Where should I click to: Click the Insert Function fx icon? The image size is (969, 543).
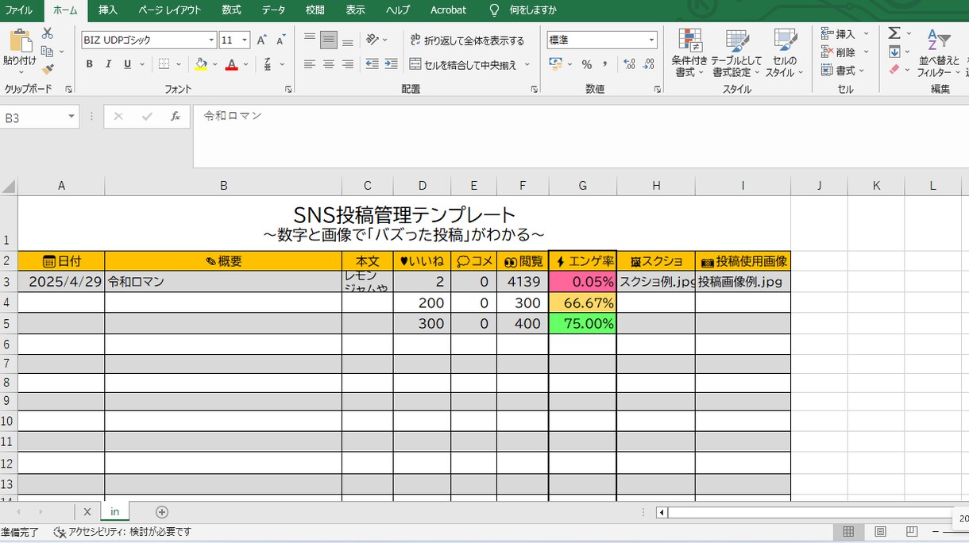(x=176, y=117)
